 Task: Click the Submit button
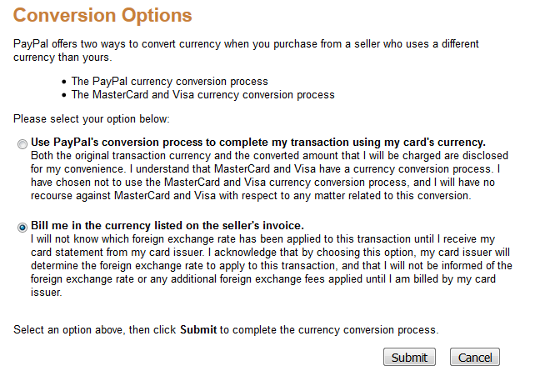click(x=409, y=358)
